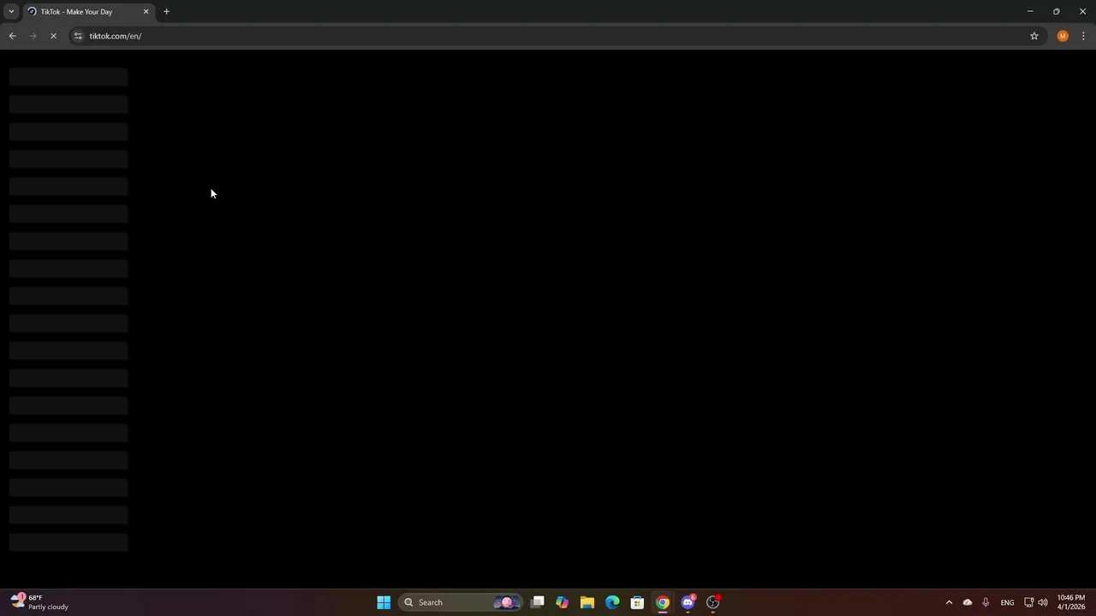Open Discord from the taskbar

(x=688, y=602)
